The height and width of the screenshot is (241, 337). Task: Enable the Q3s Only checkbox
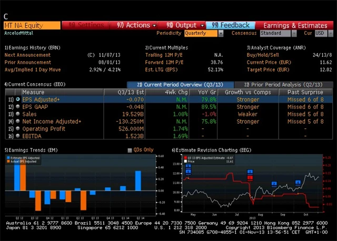130,150
